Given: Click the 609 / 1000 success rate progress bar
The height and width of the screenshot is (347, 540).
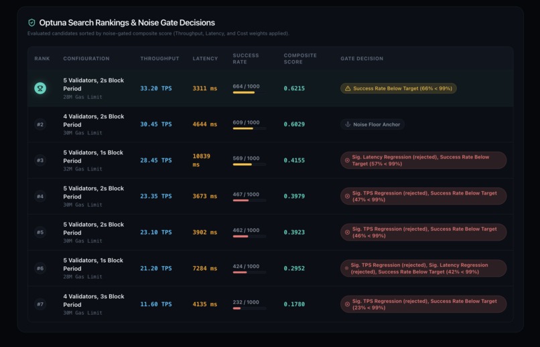Looking at the screenshot, I should tap(249, 128).
